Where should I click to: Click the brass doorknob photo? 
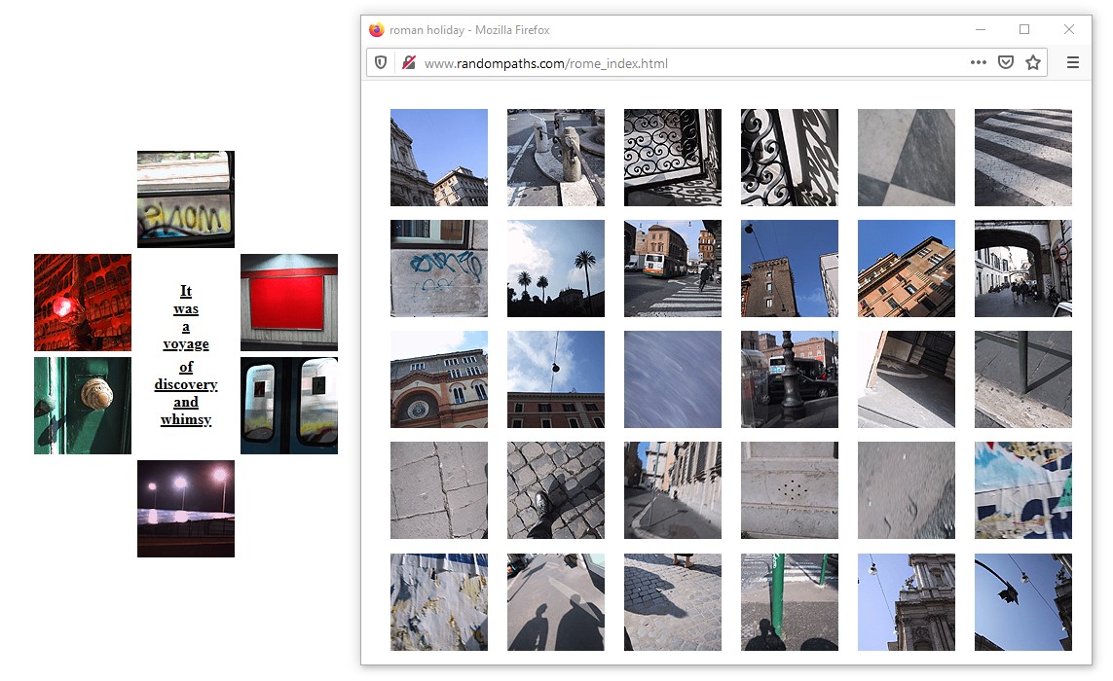click(83, 406)
